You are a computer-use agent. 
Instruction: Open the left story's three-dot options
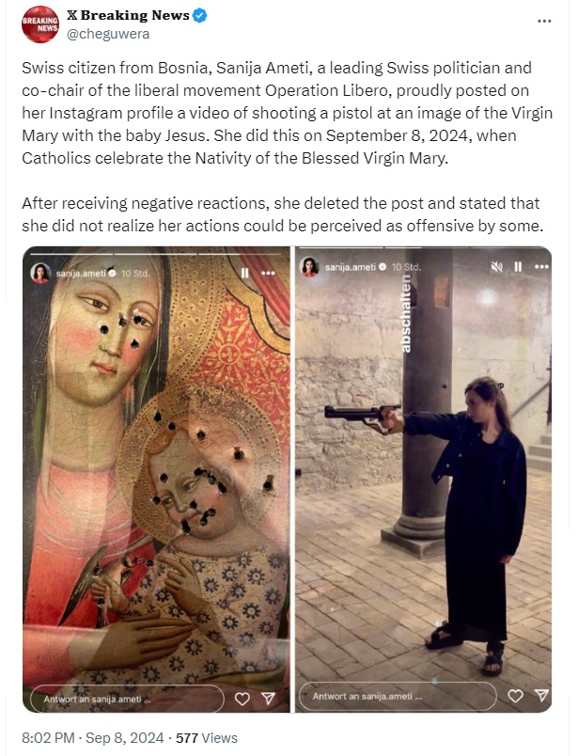point(268,273)
